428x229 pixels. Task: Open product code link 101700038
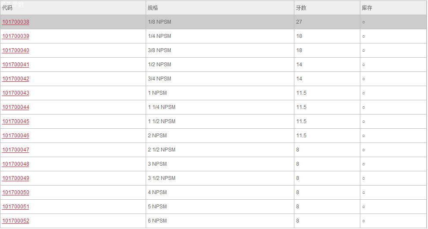click(16, 22)
